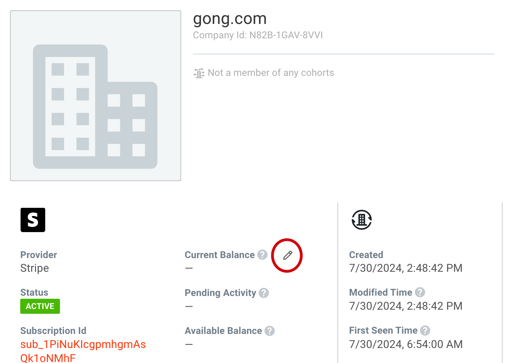
Task: Click the edit pencil icon next to Current Balance
Action: coord(287,255)
